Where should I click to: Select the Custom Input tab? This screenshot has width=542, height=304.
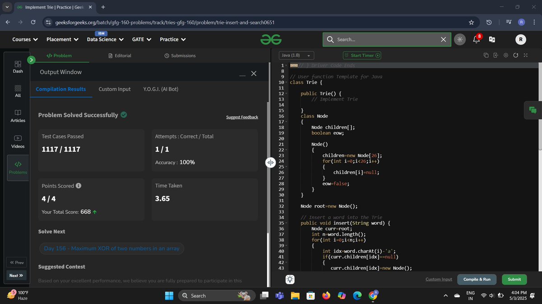coord(115,89)
